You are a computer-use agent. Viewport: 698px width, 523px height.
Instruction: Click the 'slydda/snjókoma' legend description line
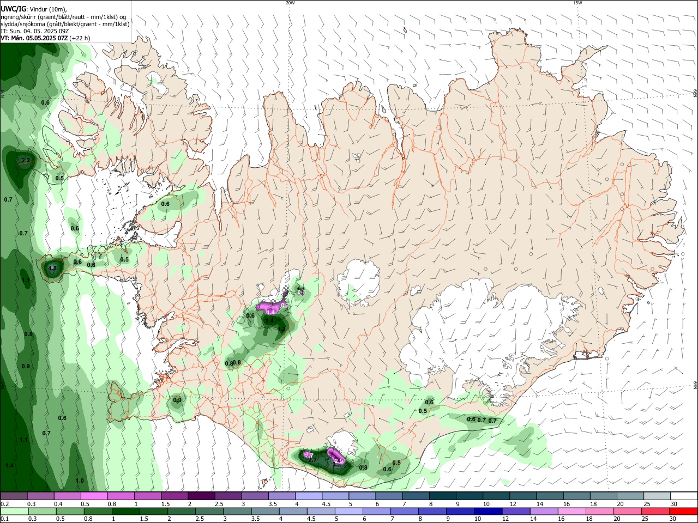[65, 24]
